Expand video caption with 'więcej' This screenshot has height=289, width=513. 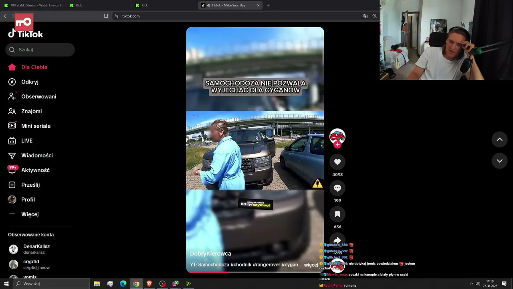pos(311,265)
